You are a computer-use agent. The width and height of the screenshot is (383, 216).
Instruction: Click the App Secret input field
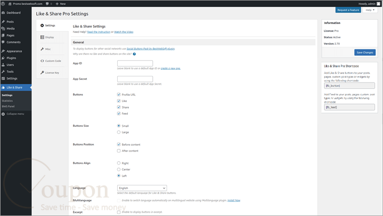coord(135,79)
